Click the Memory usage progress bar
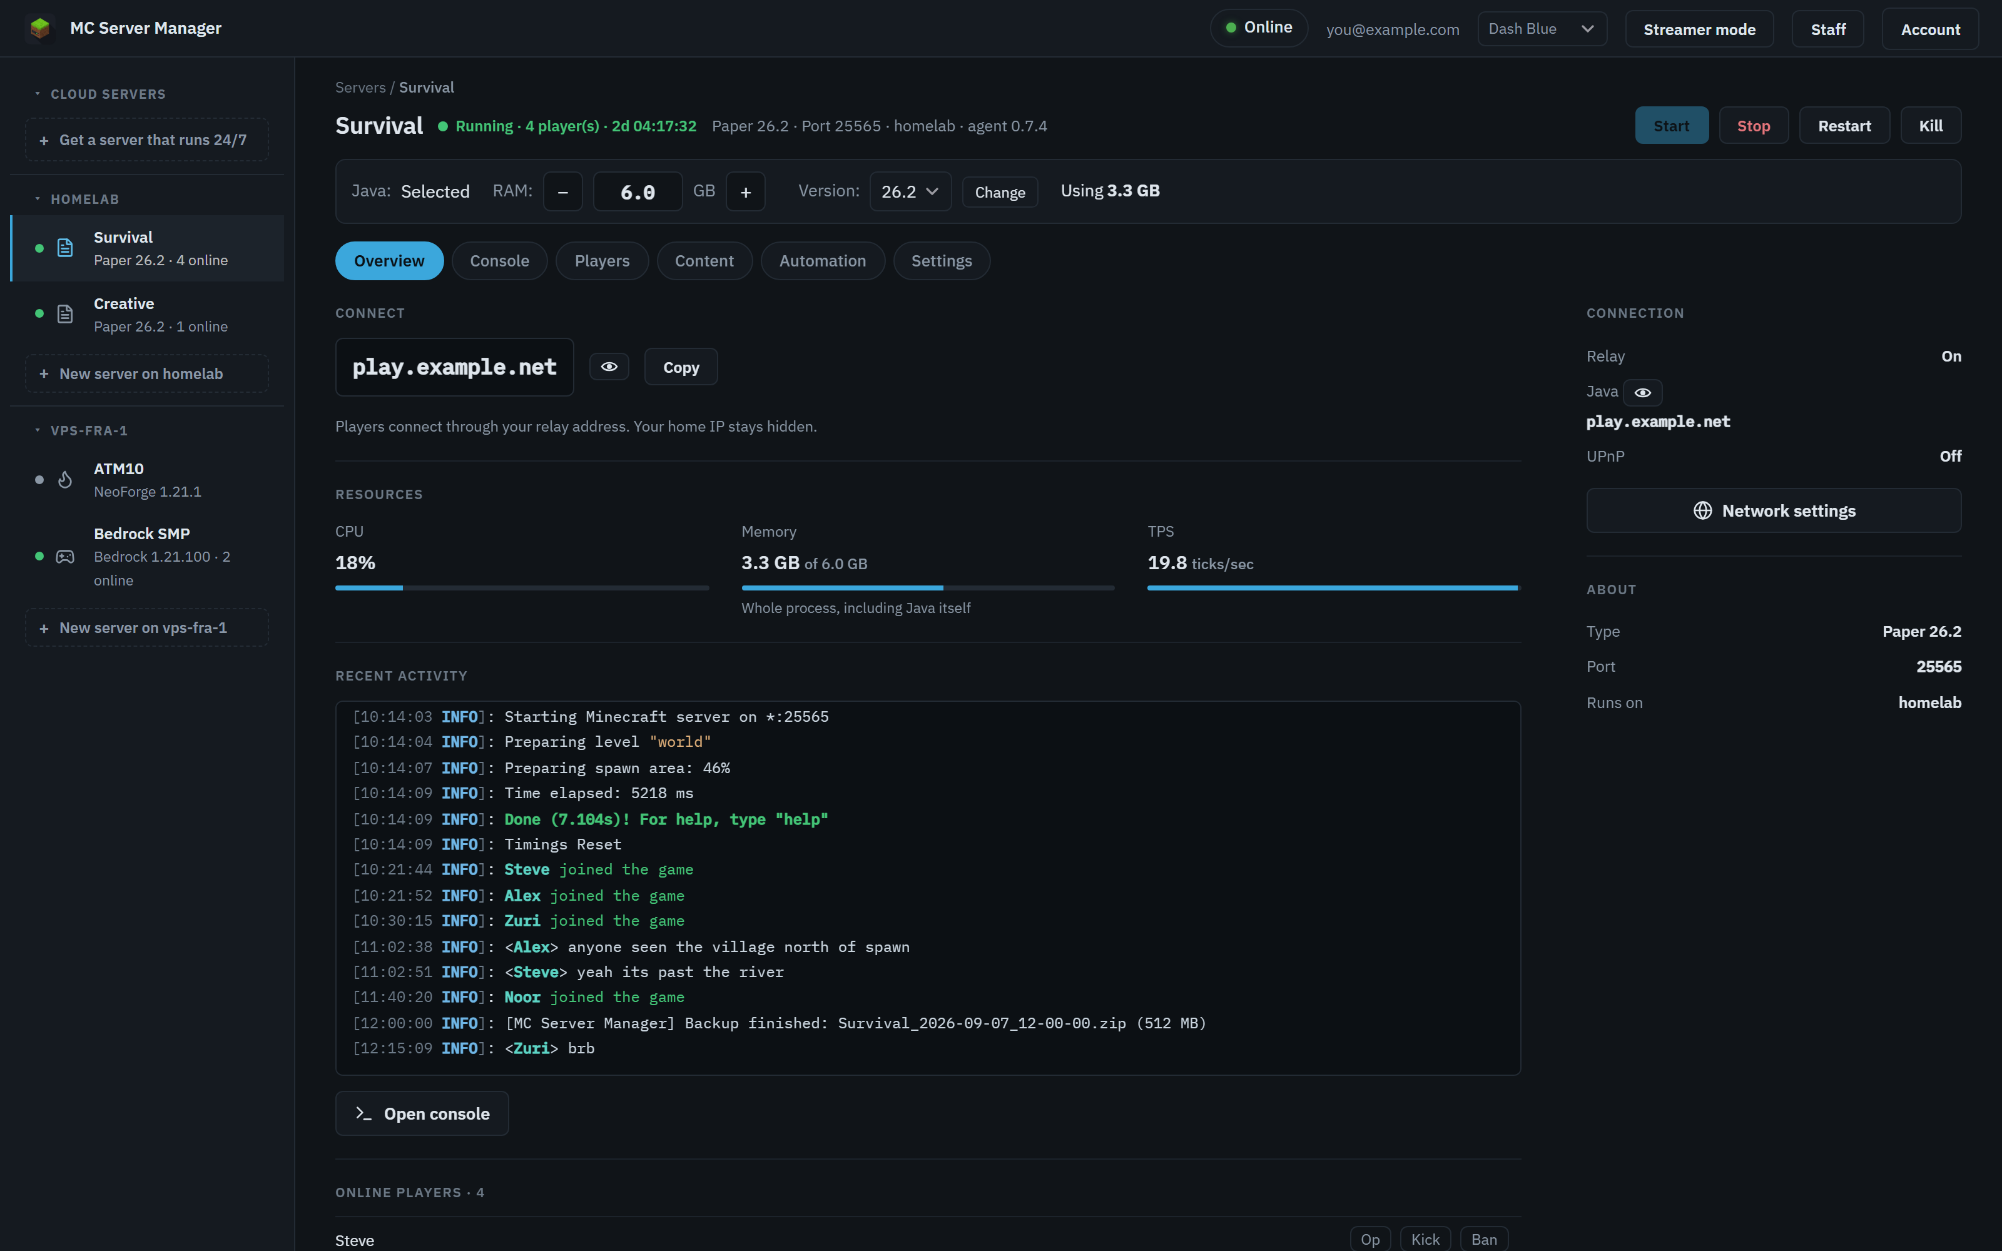This screenshot has height=1251, width=2002. tap(928, 588)
